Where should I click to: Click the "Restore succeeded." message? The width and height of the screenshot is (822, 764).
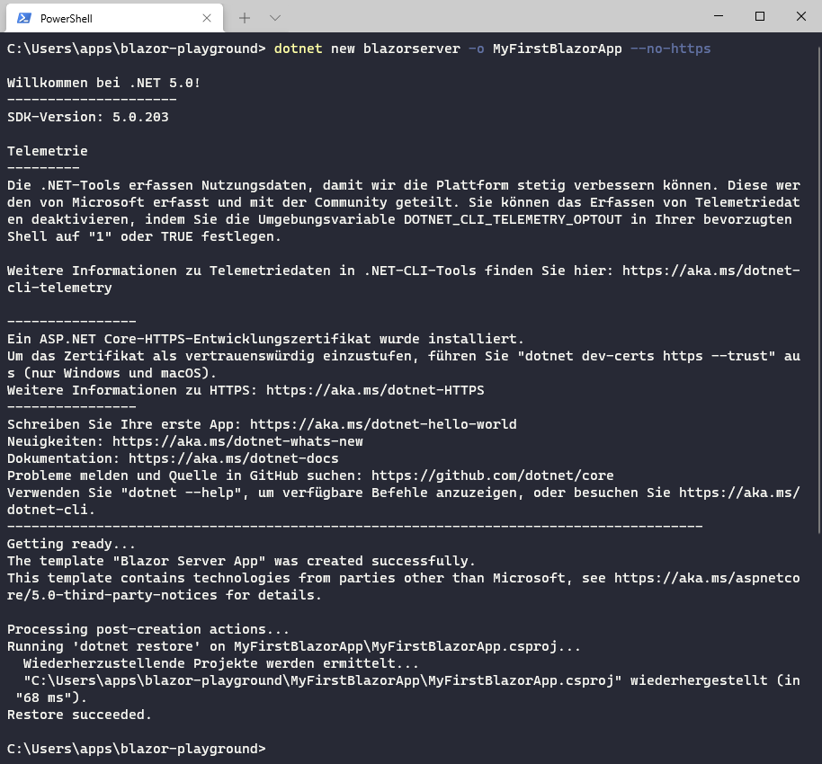coord(79,715)
